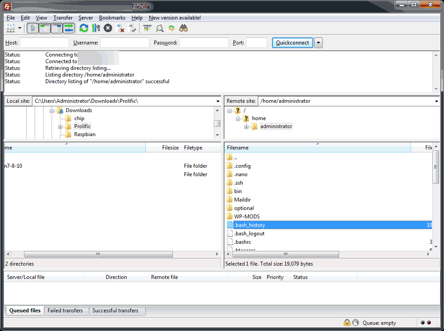Image resolution: width=444 pixels, height=331 pixels.
Task: Toggle transfer queue display
Action: click(69, 28)
